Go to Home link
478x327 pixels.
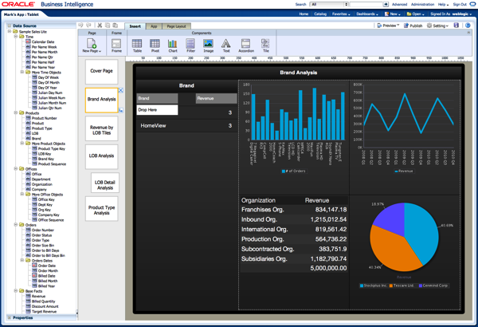(304, 14)
